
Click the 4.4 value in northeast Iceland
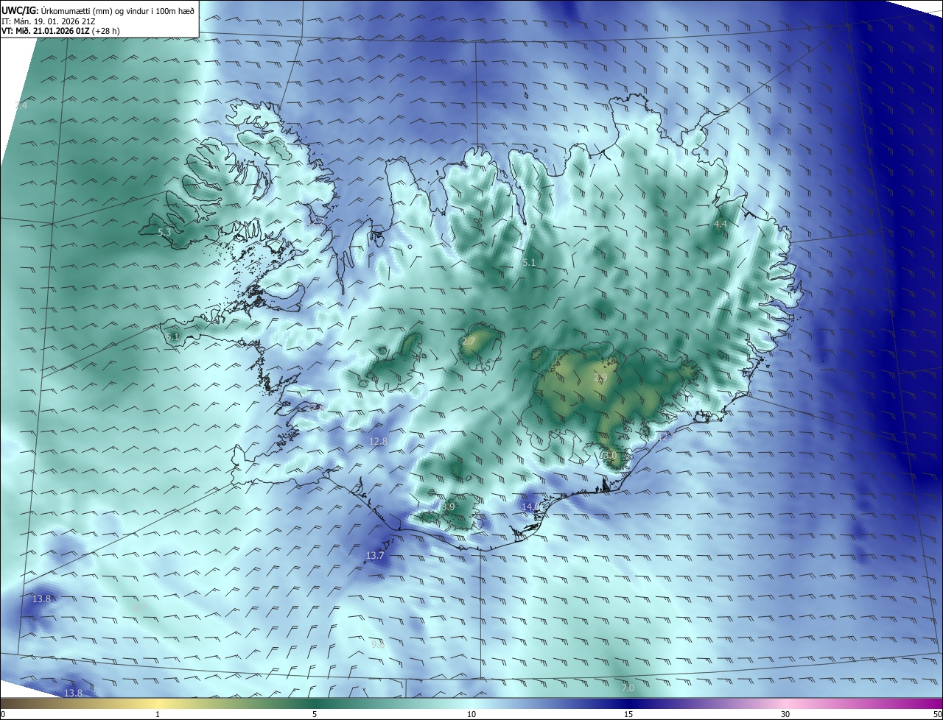click(721, 224)
